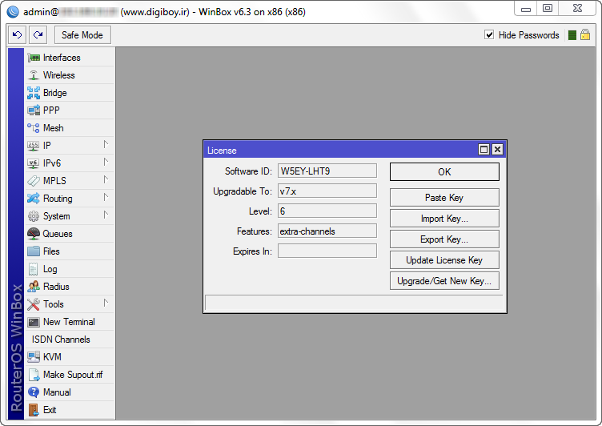
Task: Click the Software ID field
Action: 327,171
